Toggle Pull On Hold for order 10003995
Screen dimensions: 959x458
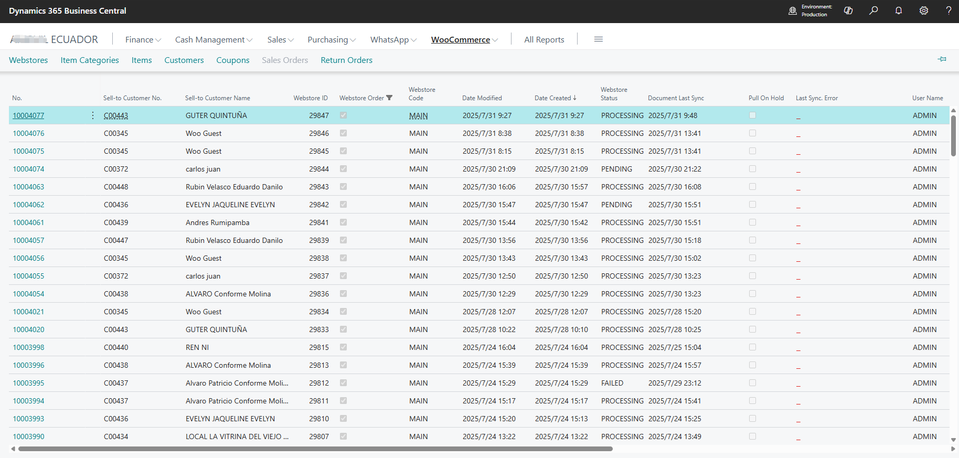[x=752, y=383]
